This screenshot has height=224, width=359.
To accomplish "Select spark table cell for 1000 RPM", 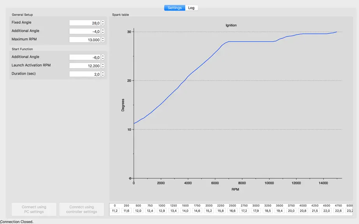I will point(162,211).
